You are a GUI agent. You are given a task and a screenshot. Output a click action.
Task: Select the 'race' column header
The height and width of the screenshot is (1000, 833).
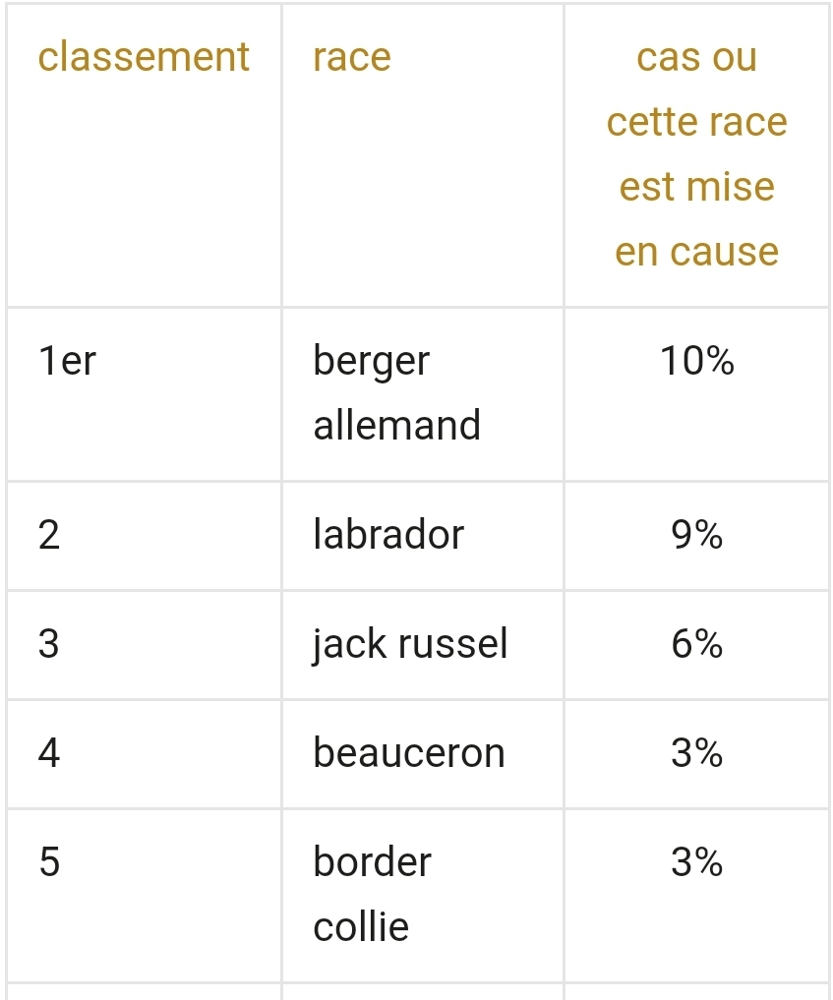pos(352,57)
